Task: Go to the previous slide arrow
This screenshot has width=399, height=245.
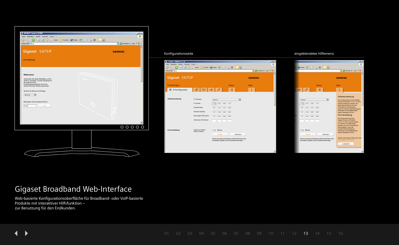Action: pyautogui.click(x=16, y=233)
